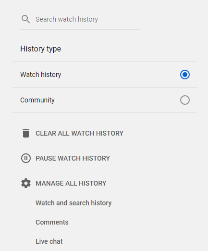208x251 pixels.
Task: Click empty space in the Watch history row
Action: pyautogui.click(x=120, y=75)
